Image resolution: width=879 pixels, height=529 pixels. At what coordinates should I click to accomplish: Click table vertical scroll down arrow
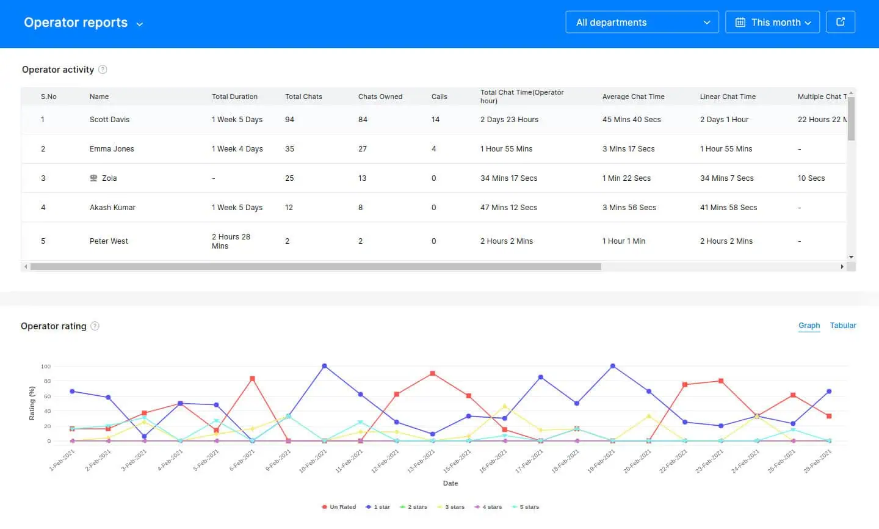[851, 257]
